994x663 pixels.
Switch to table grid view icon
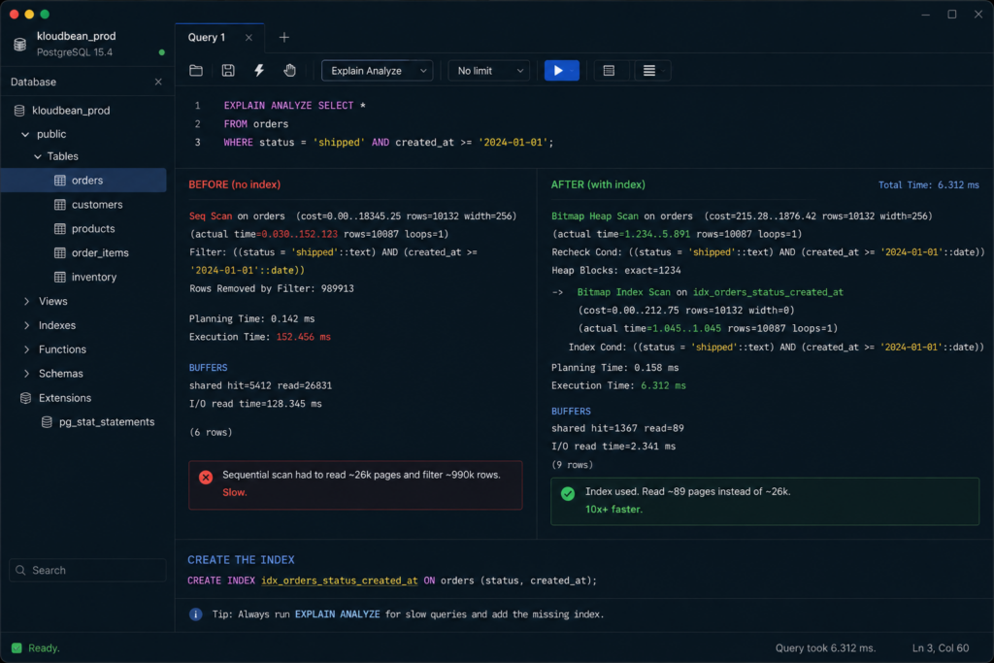click(x=609, y=70)
